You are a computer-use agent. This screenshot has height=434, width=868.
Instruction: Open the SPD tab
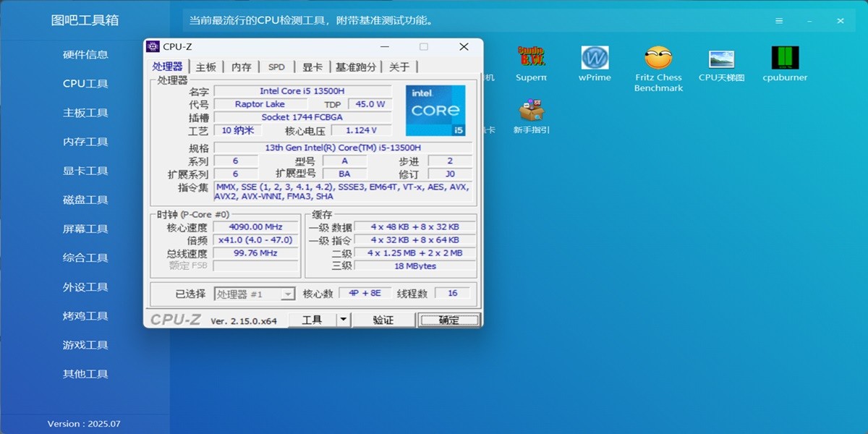276,66
